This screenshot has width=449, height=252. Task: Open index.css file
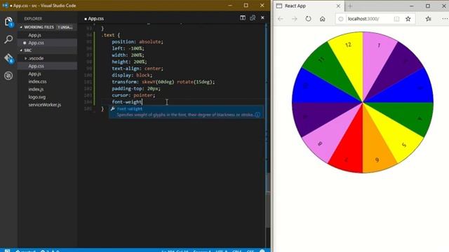37,81
